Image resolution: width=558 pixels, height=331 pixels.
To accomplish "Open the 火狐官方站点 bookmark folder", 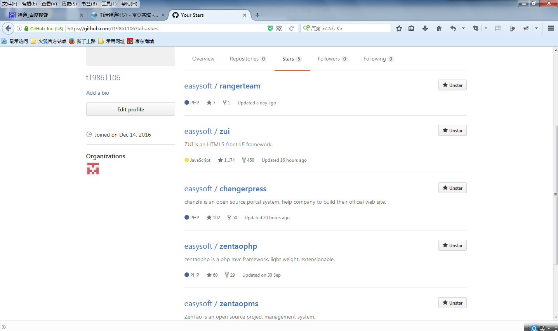I will coord(49,41).
